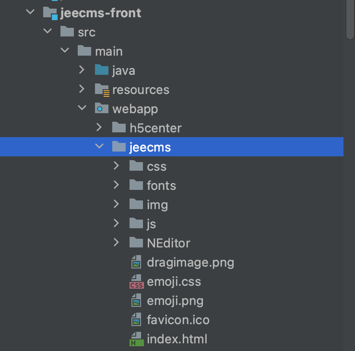Click the vertical scrollbar thumb
This screenshot has height=351, width=355.
350,19
